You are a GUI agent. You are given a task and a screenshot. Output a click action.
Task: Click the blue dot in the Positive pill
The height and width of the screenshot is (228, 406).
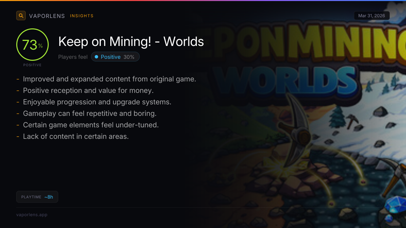coord(96,57)
